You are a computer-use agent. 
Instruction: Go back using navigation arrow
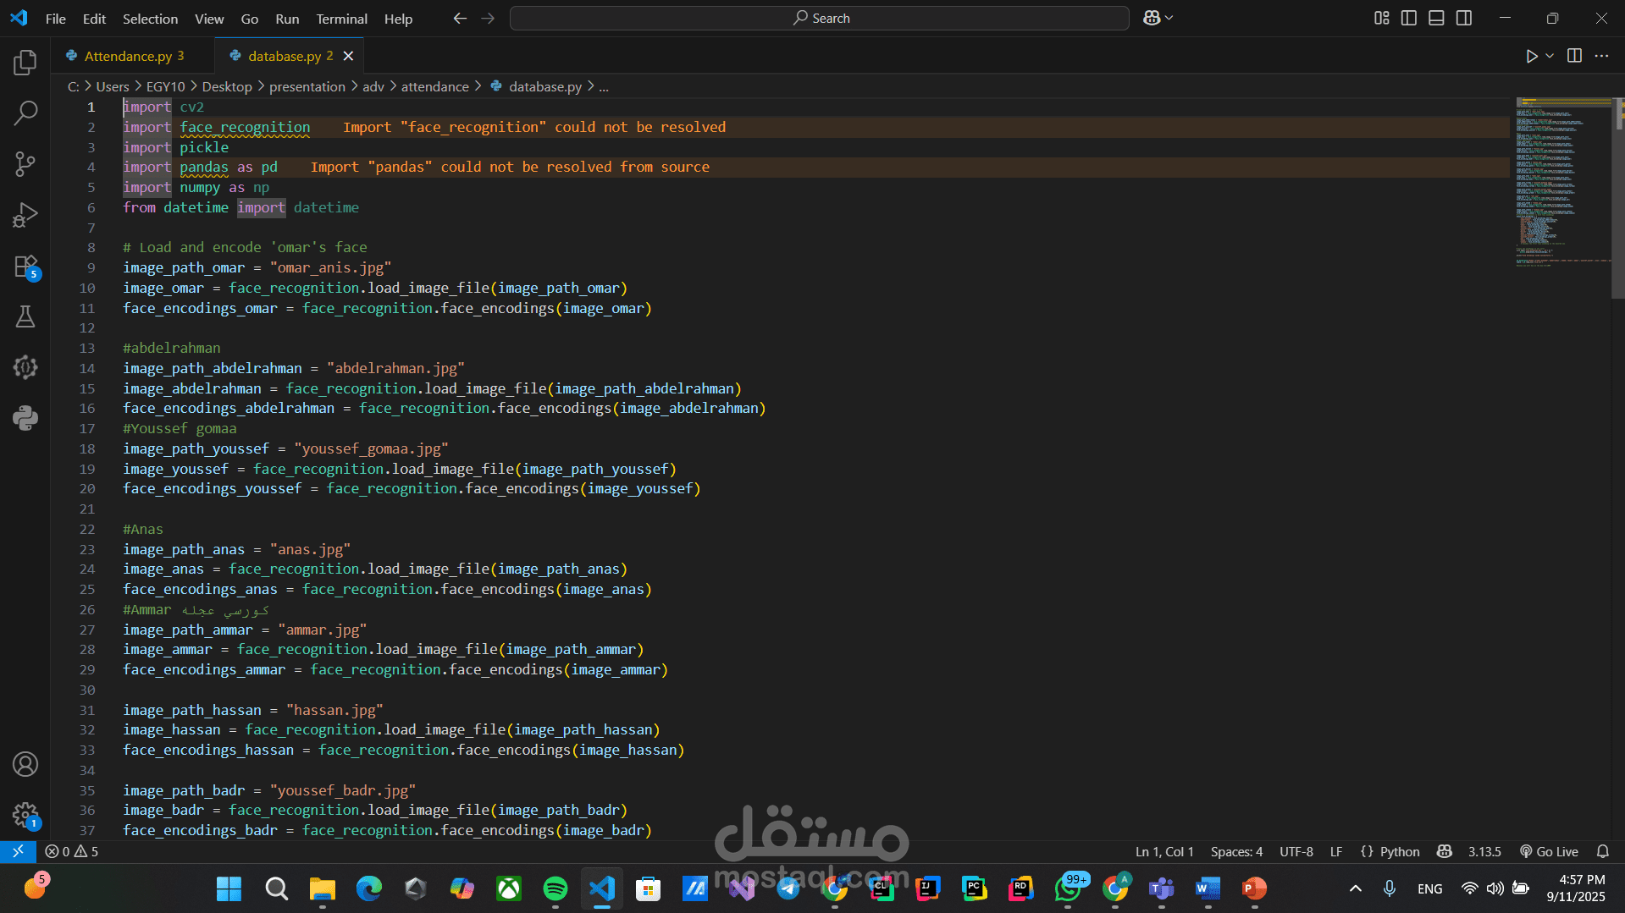pos(460,18)
